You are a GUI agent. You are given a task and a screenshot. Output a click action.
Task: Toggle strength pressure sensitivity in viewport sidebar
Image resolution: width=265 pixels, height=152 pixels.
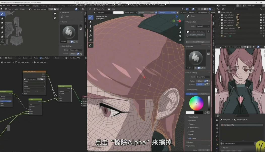206,84
